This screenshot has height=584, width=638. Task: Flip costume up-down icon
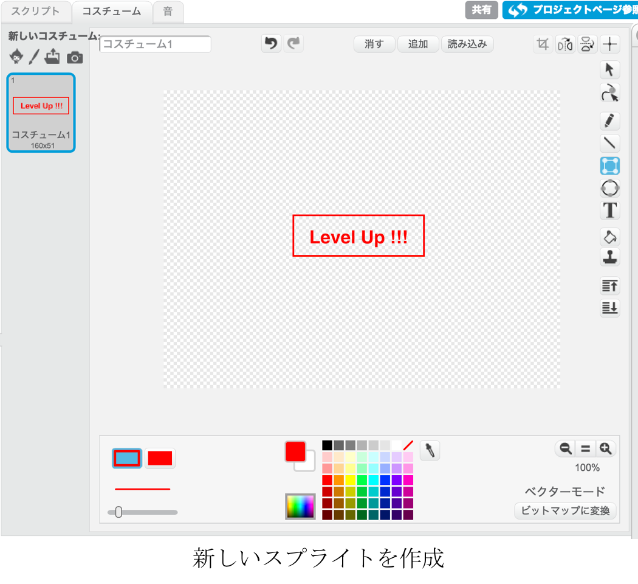[587, 44]
